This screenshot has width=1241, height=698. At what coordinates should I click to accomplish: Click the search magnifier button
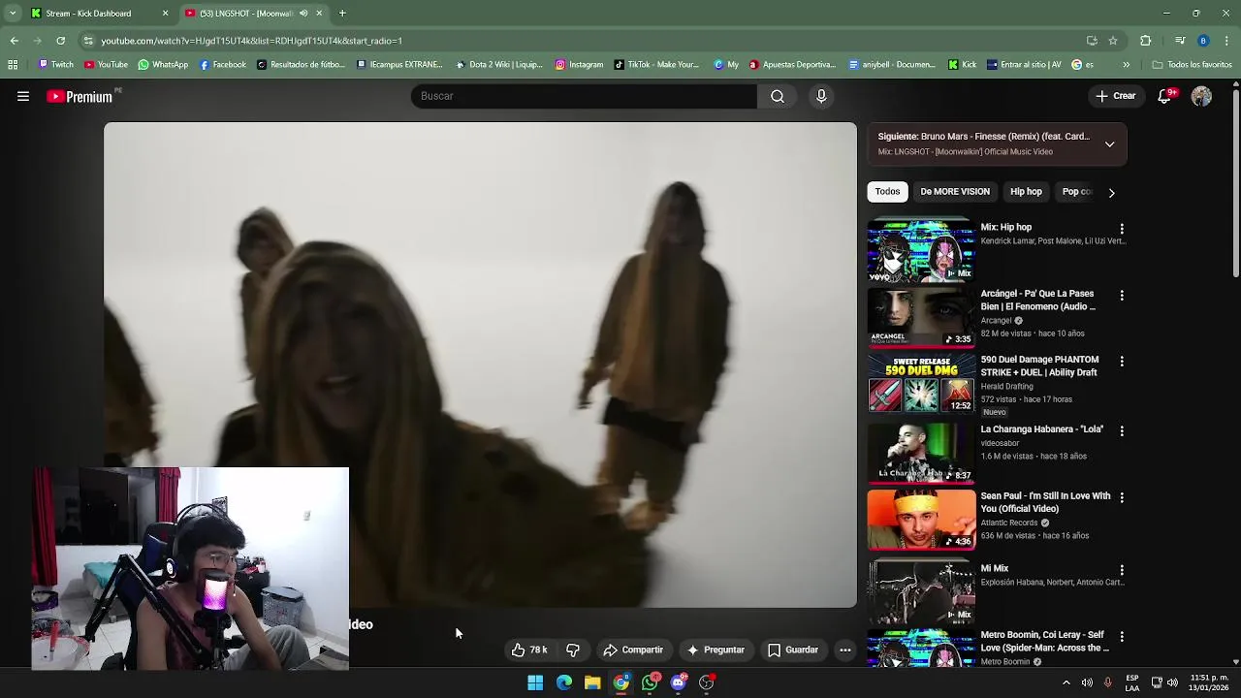778,96
